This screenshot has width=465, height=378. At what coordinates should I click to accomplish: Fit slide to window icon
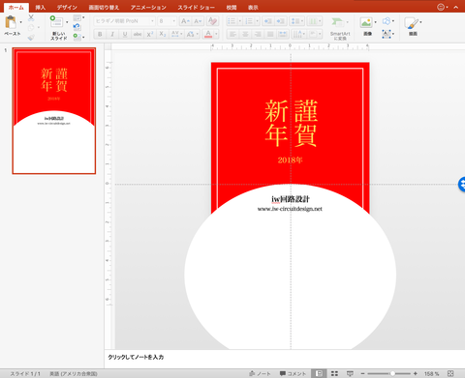coord(450,373)
